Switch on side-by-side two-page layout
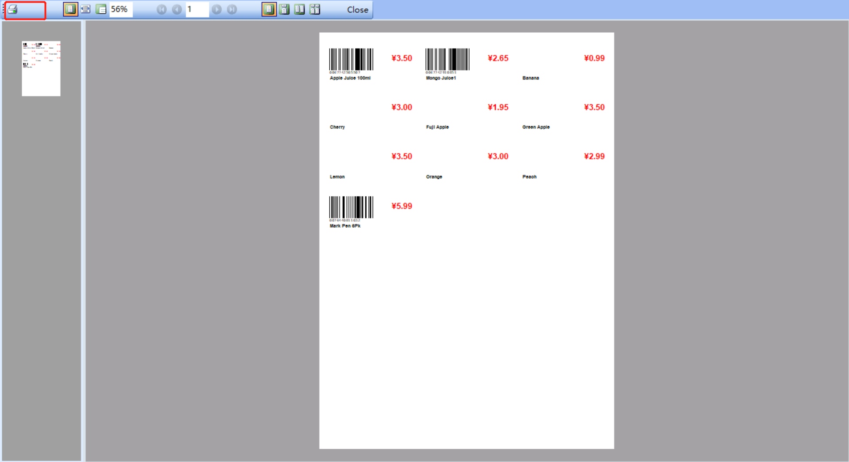 tap(300, 9)
